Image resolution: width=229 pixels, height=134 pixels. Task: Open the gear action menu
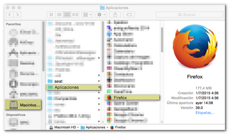[x=101, y=15]
